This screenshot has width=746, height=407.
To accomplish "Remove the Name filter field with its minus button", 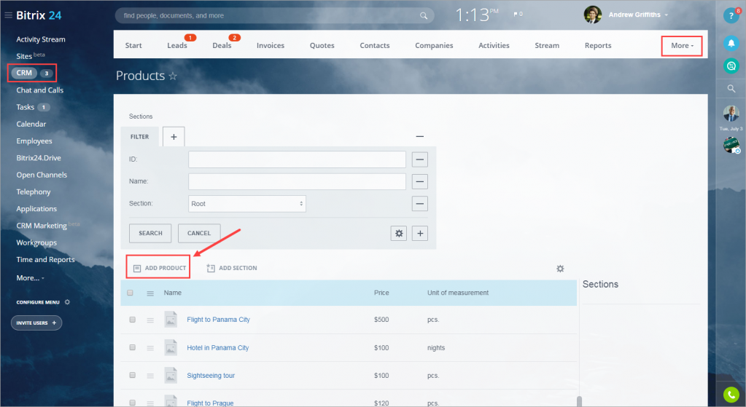I will (x=419, y=181).
